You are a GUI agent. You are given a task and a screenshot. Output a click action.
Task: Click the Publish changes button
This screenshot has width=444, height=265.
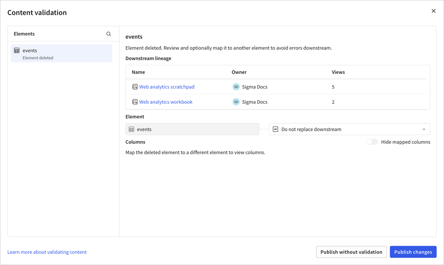click(413, 252)
